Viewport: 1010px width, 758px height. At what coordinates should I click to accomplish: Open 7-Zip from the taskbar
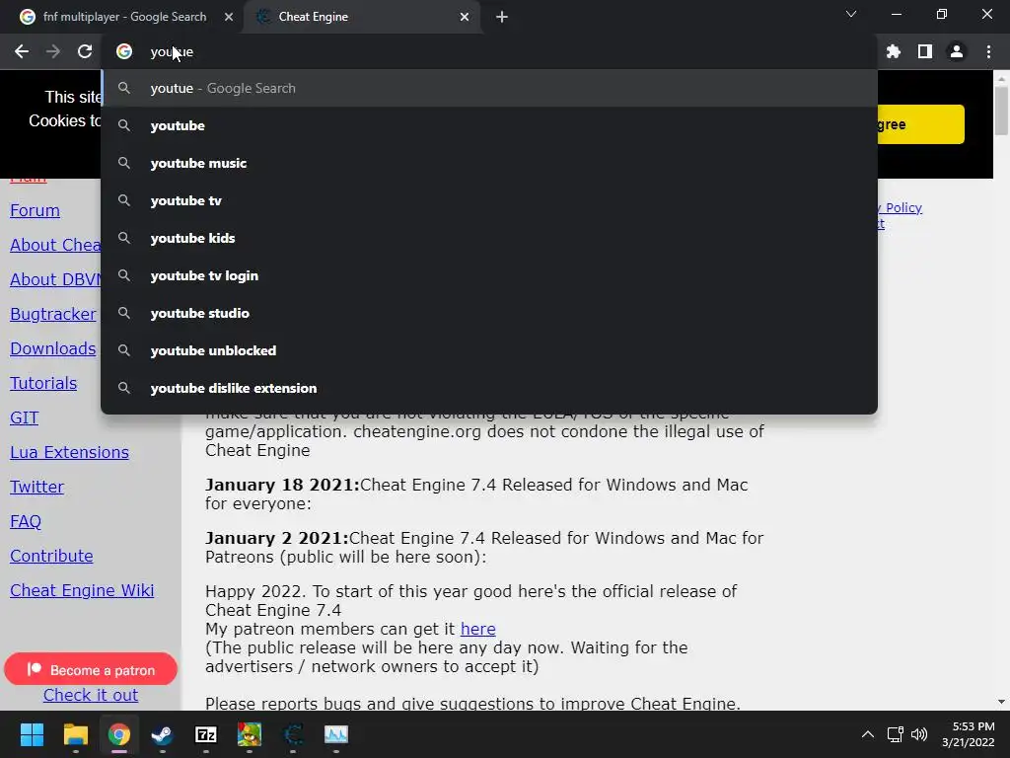[x=205, y=734]
